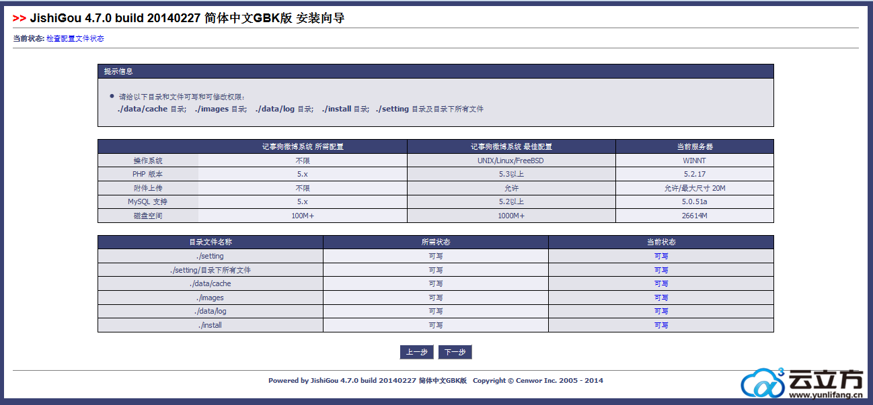Click the 当前状态 column header
The width and height of the screenshot is (873, 405).
[661, 242]
